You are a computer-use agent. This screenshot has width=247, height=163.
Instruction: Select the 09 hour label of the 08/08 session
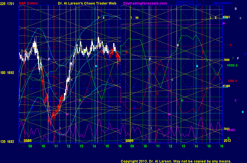(30, 146)
